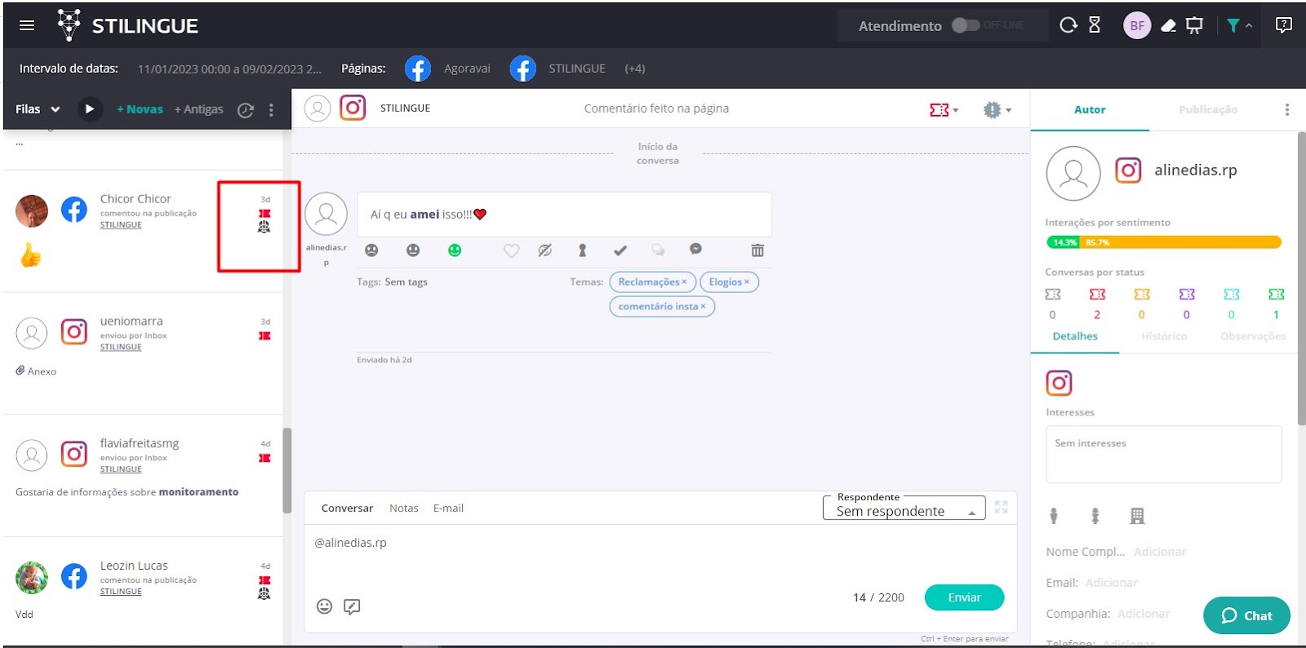The height and width of the screenshot is (648, 1306).
Task: Switch to the Conversar tab
Action: coord(347,508)
